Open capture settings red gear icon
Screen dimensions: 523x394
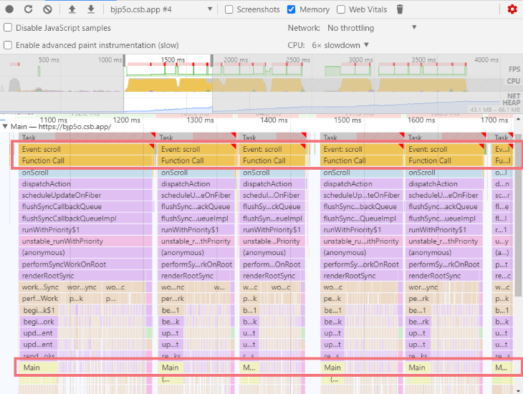pyautogui.click(x=512, y=9)
